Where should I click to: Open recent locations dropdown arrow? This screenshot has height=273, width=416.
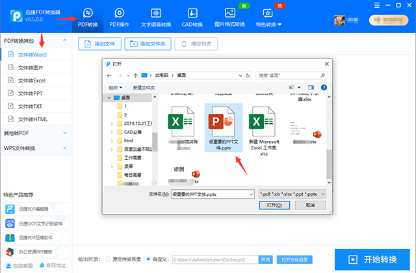128,75
